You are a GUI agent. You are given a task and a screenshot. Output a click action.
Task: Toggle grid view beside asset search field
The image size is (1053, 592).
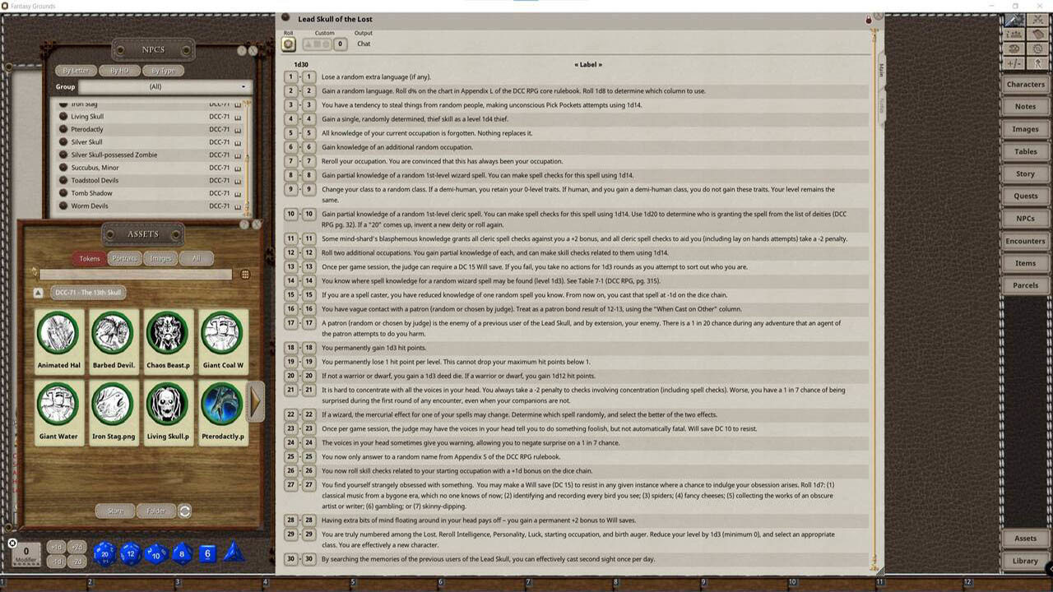pos(245,274)
